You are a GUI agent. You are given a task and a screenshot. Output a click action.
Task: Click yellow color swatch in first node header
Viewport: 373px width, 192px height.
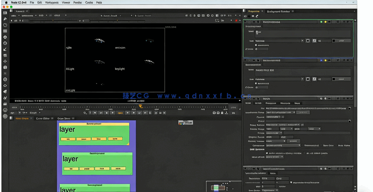coord(325,22)
